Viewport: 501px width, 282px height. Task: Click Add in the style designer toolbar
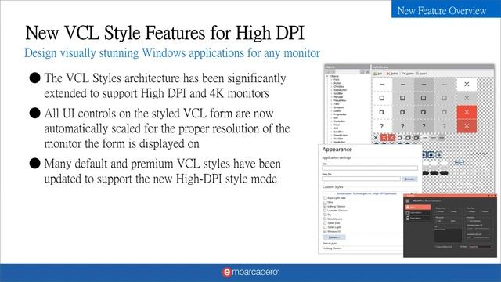click(377, 74)
